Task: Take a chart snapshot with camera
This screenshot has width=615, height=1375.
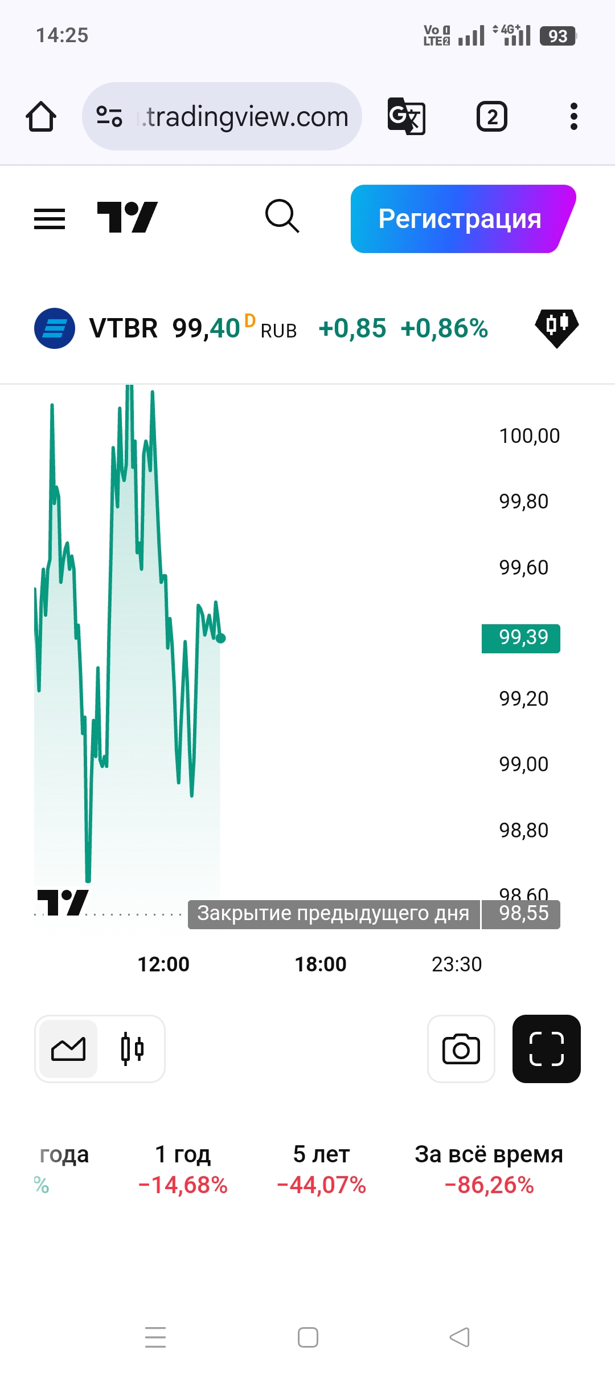Action: coord(461,1049)
